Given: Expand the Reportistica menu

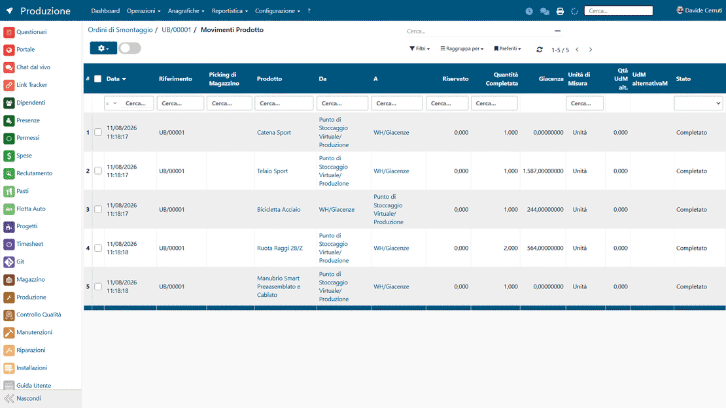Looking at the screenshot, I should [x=230, y=10].
